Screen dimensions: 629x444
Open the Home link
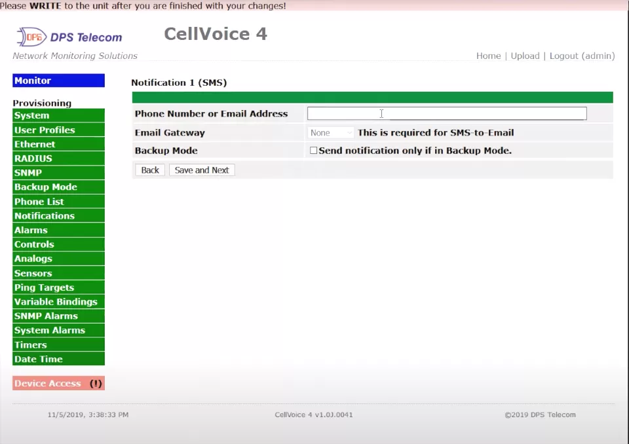pos(488,56)
